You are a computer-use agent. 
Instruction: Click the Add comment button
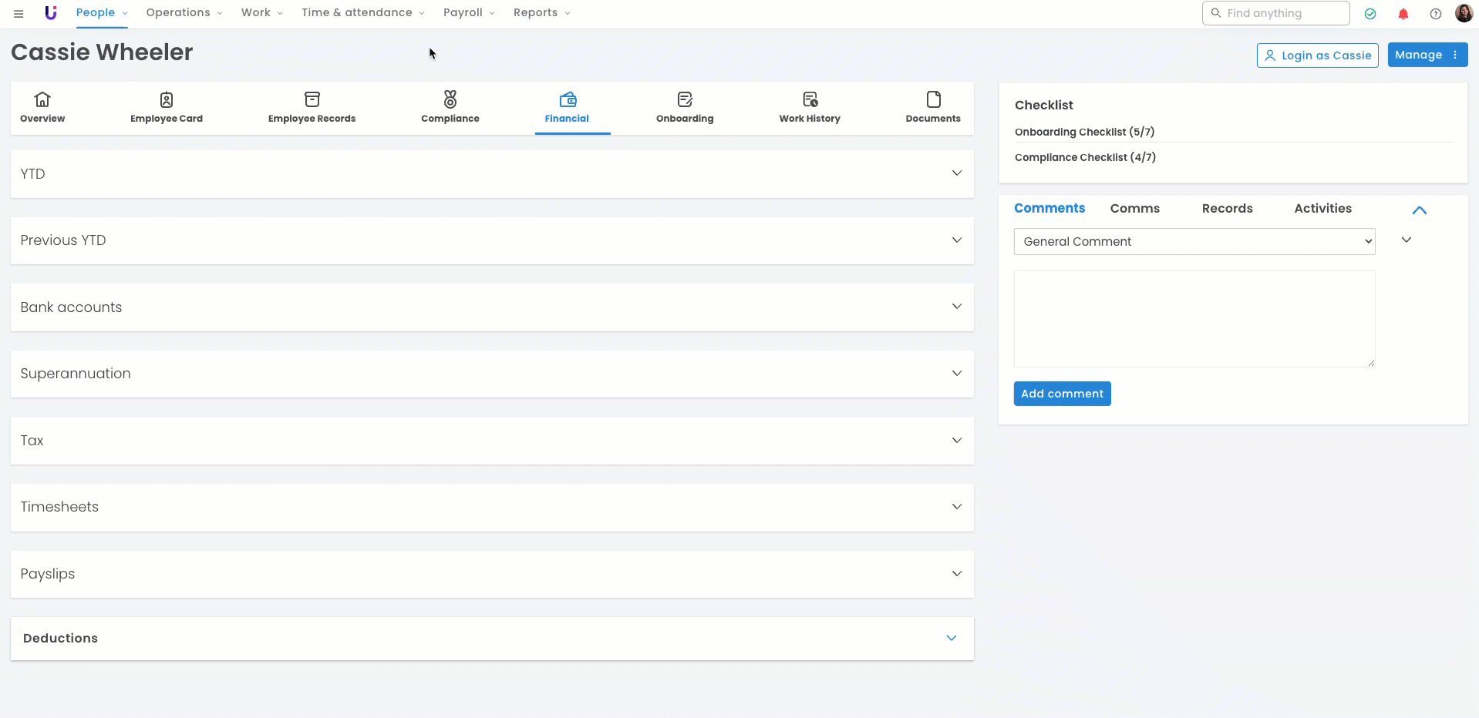(x=1062, y=394)
